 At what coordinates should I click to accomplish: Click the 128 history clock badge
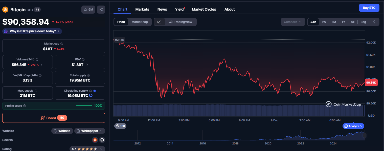point(120,126)
